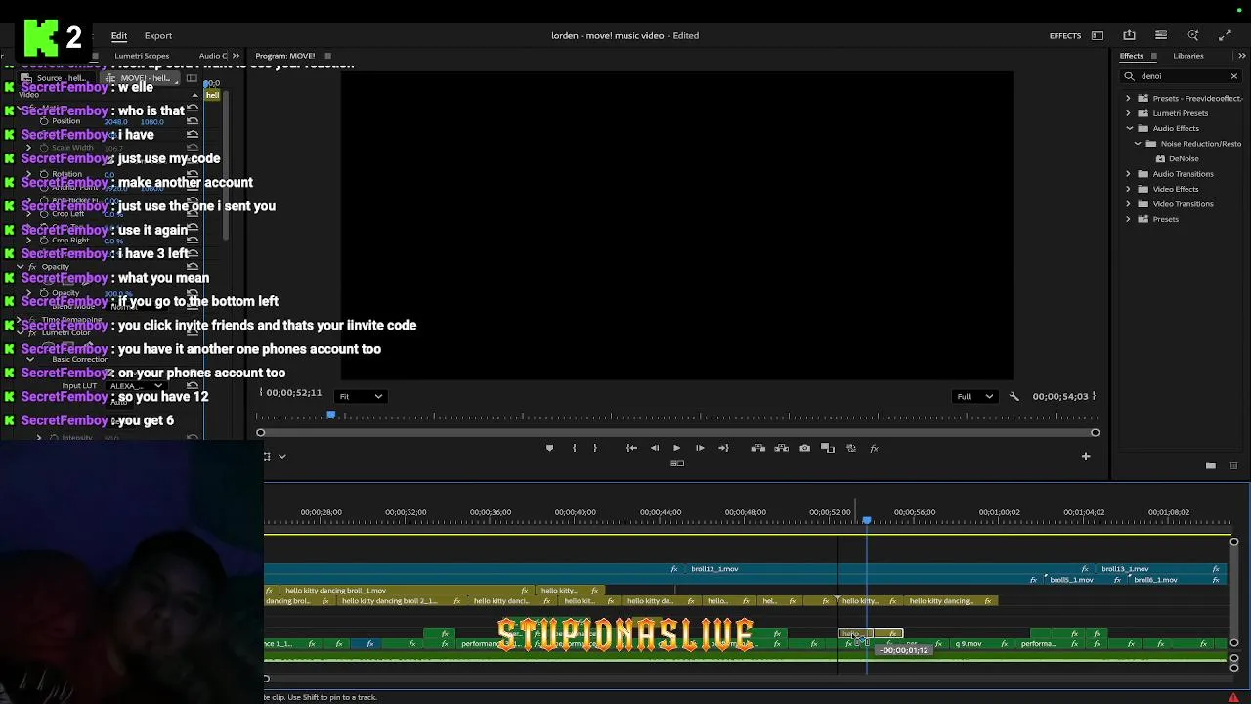This screenshot has height=704, width=1251.
Task: Open the Fit zoom level dropdown
Action: pyautogui.click(x=360, y=396)
